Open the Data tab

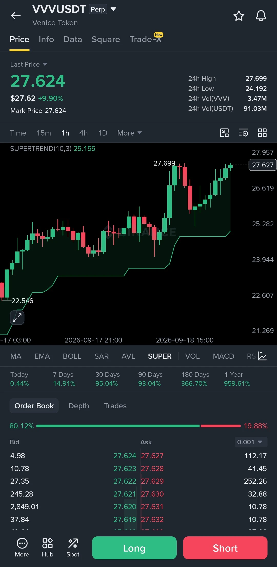coord(73,39)
